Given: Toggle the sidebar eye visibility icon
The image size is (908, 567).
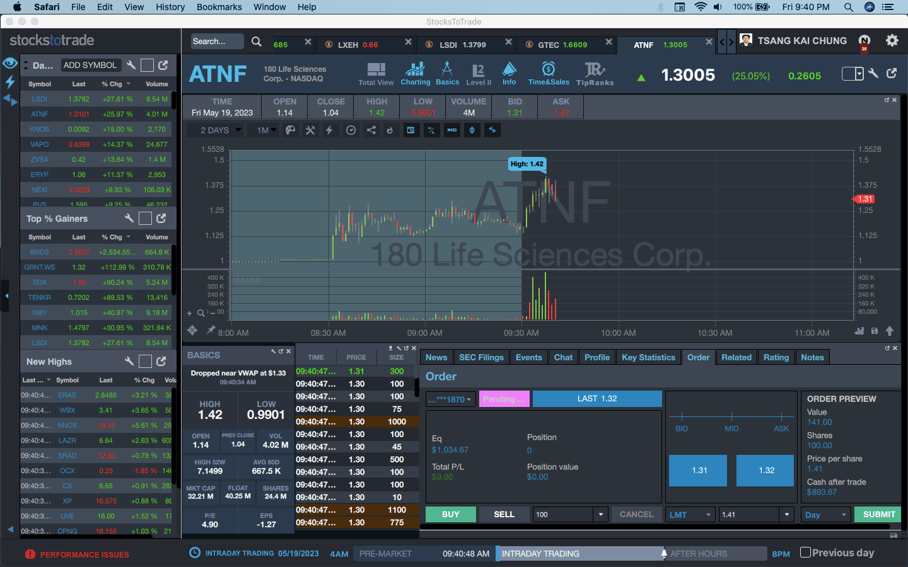Looking at the screenshot, I should click(x=9, y=63).
